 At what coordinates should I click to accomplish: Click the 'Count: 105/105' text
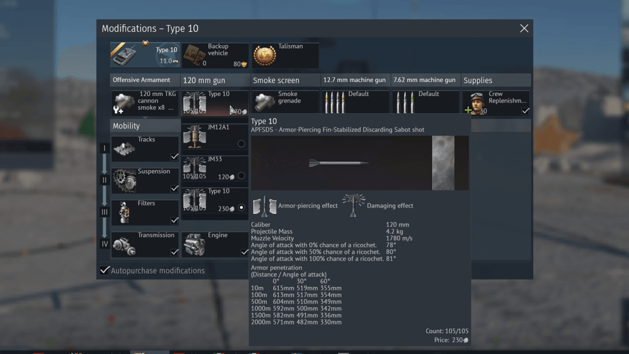tap(447, 331)
